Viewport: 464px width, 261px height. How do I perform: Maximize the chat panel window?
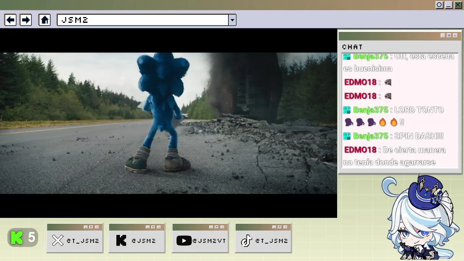pos(449,36)
